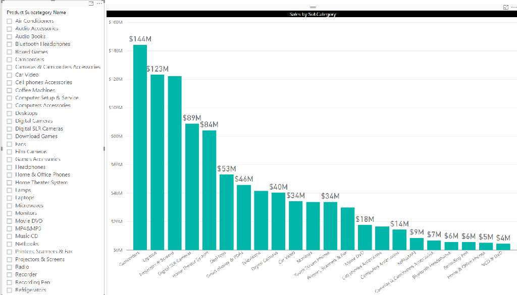The height and width of the screenshot is (295, 517).
Task: Check Refrigerators checkbox
Action: (9, 290)
